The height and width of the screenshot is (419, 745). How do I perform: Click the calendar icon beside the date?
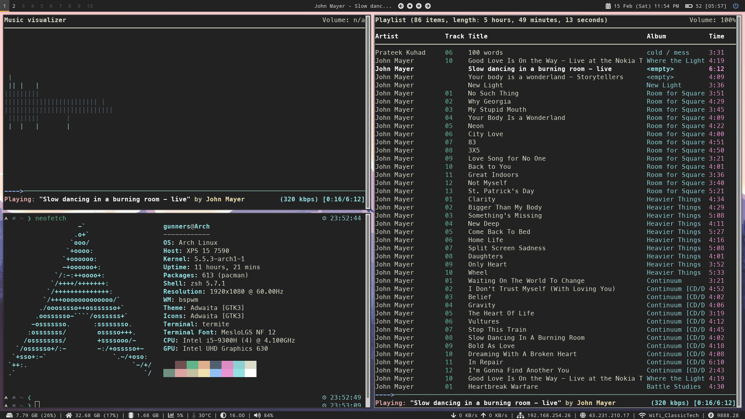point(608,6)
